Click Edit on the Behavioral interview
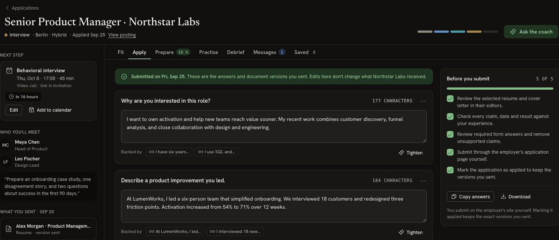Screen dimensions: 559x240 [x=14, y=110]
